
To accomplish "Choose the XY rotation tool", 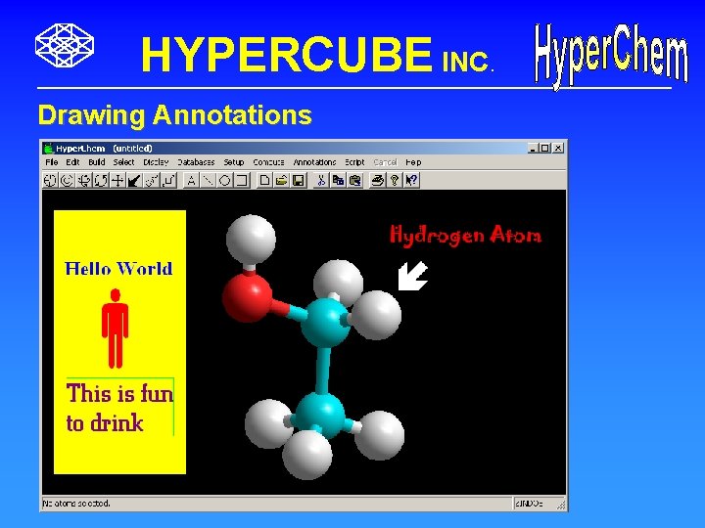I will click(83, 181).
